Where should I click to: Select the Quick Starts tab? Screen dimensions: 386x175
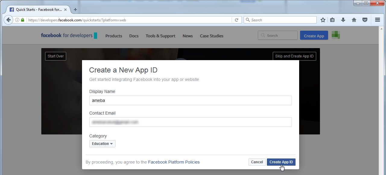click(x=39, y=10)
